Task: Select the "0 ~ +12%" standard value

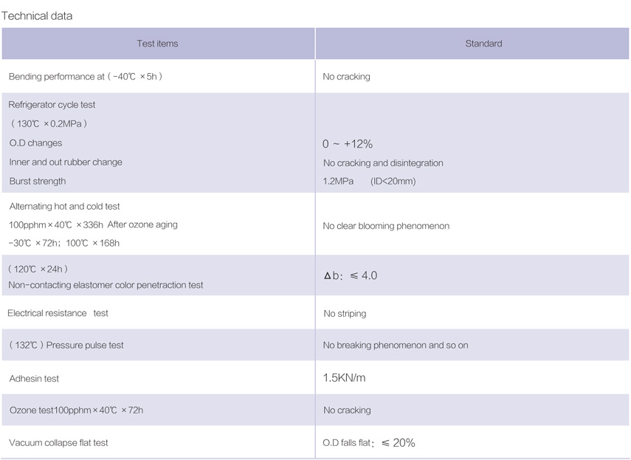Action: [x=348, y=144]
